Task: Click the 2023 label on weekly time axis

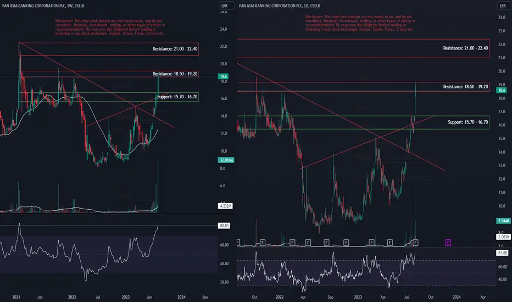Action: click(x=126, y=297)
